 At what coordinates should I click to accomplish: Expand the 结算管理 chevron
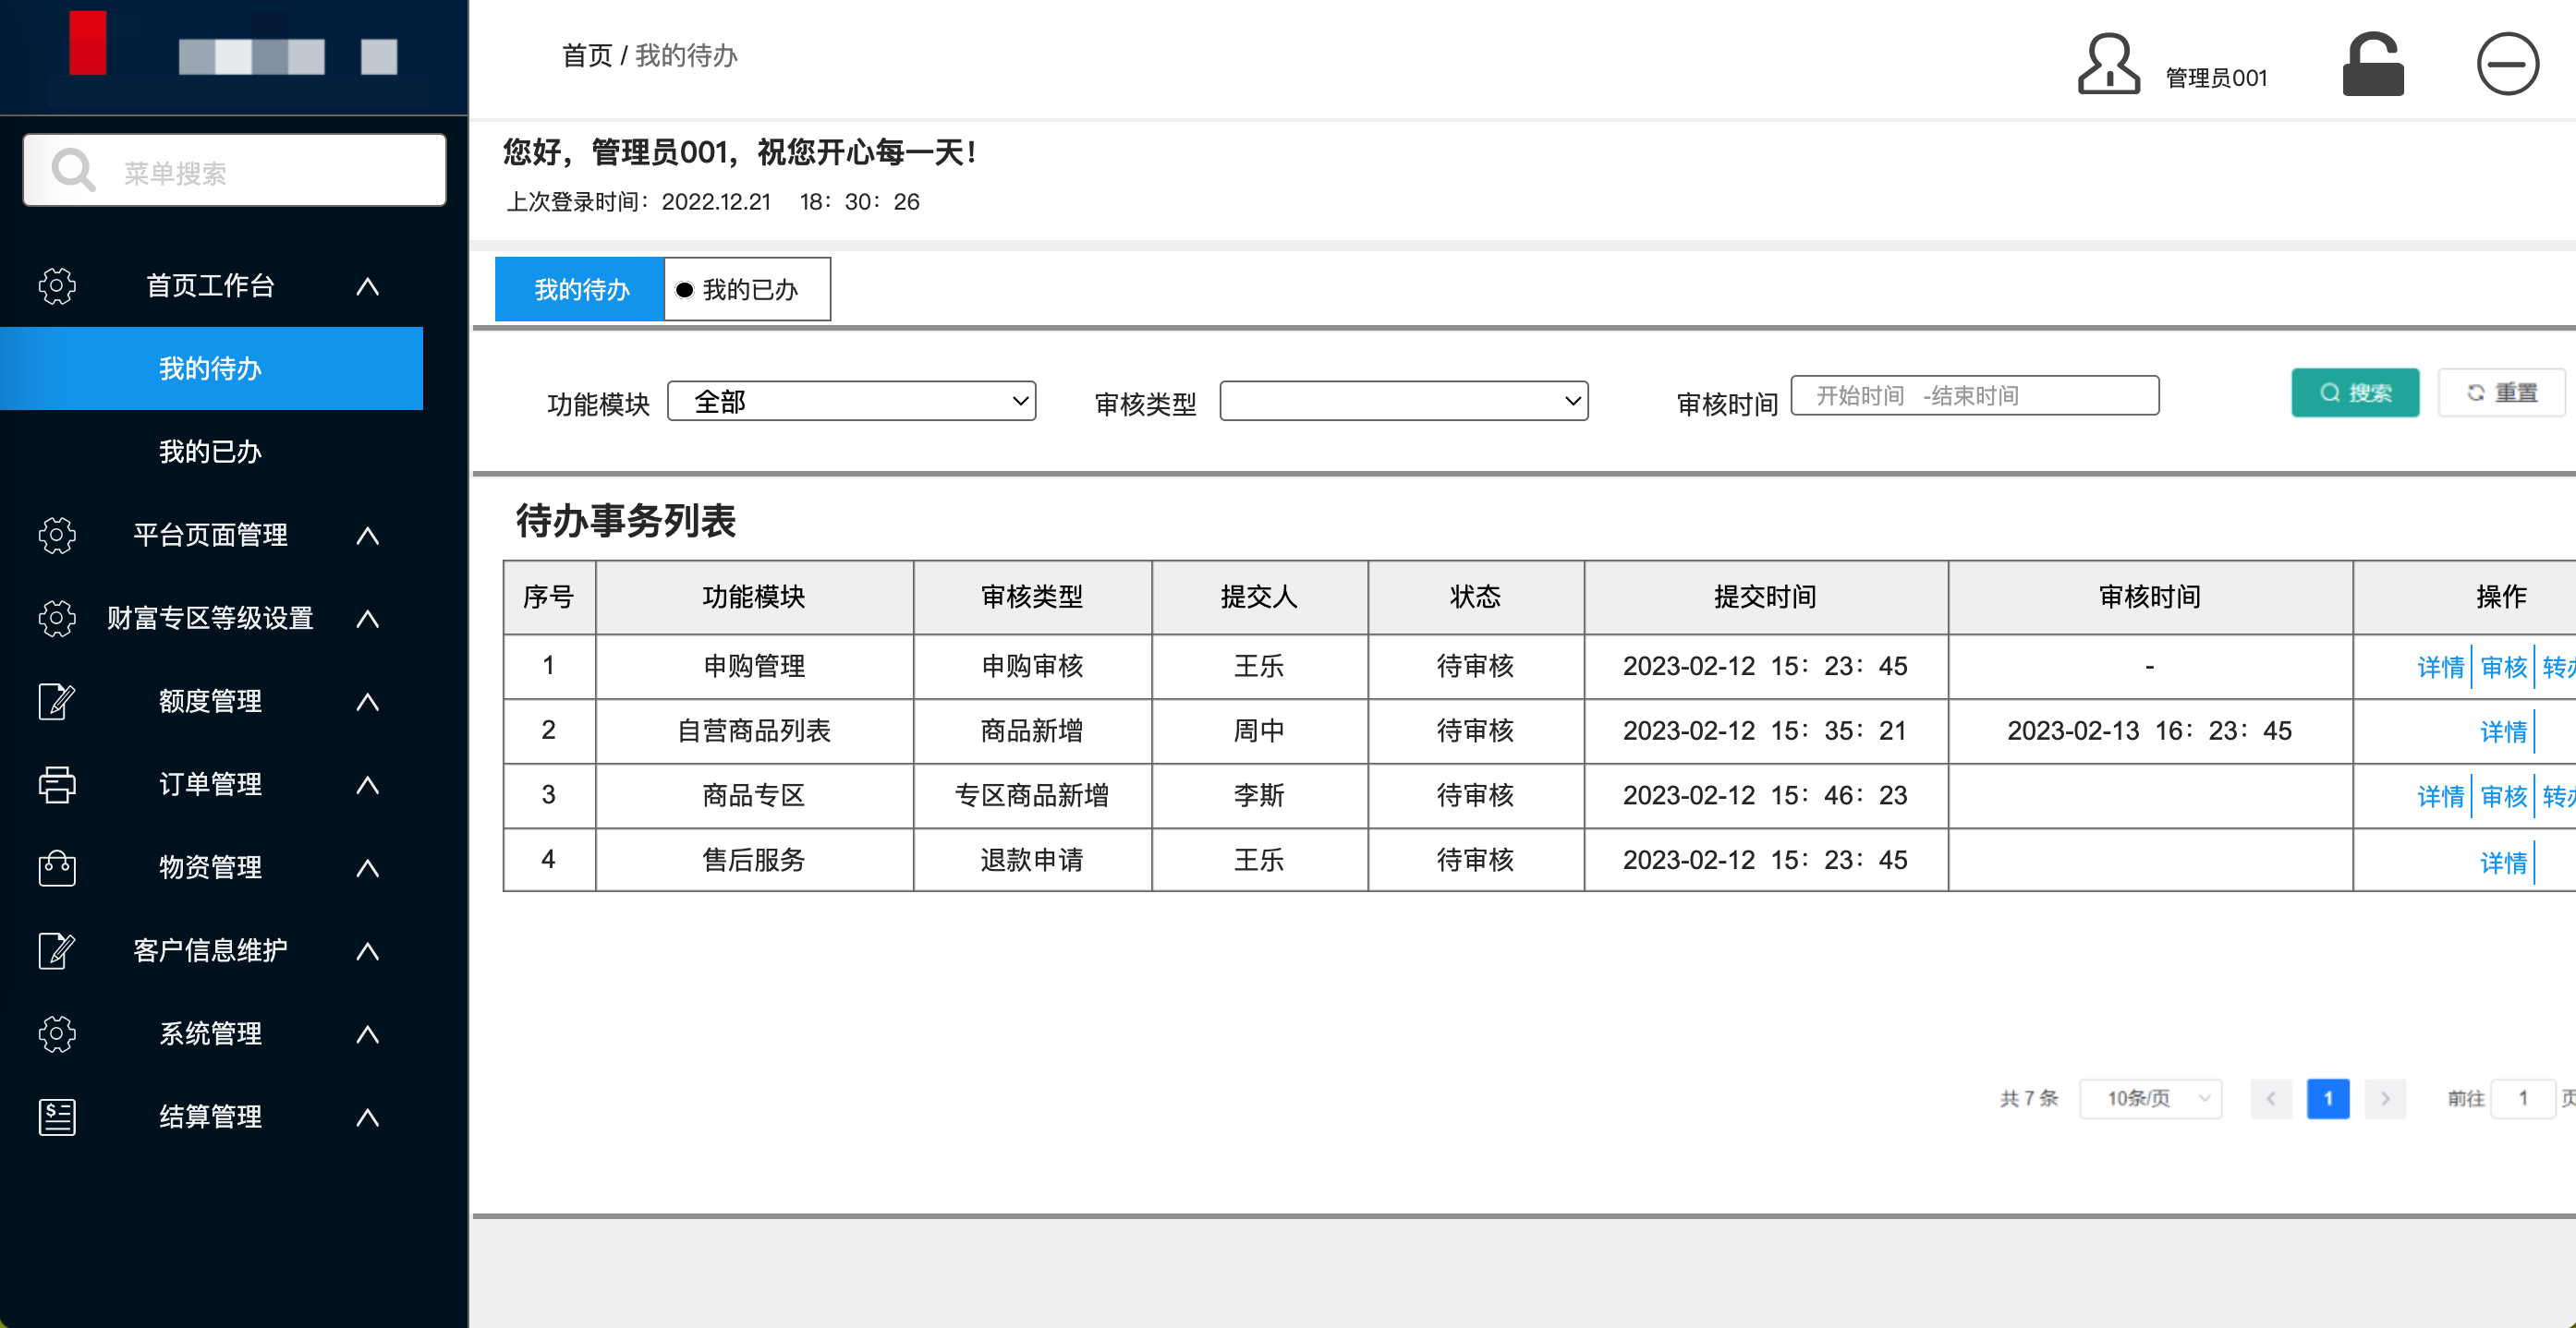[x=368, y=1117]
